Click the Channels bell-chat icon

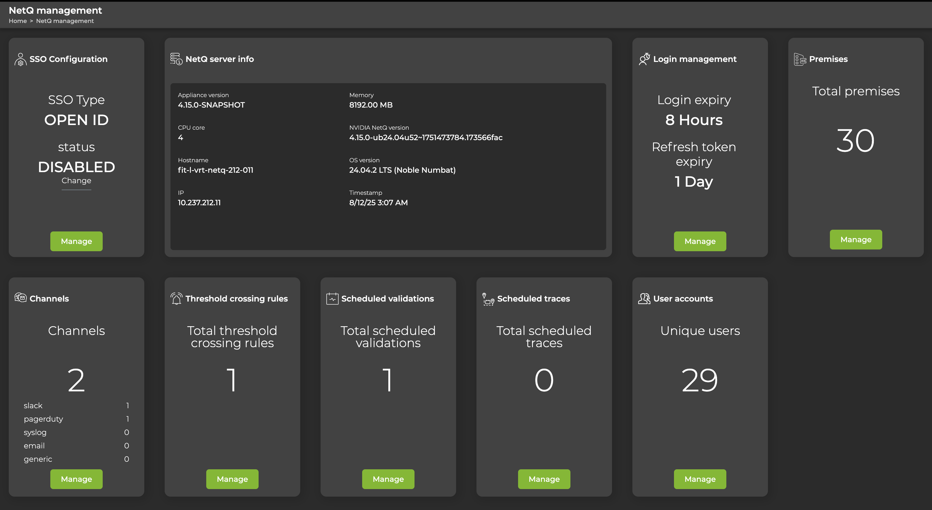(x=21, y=298)
